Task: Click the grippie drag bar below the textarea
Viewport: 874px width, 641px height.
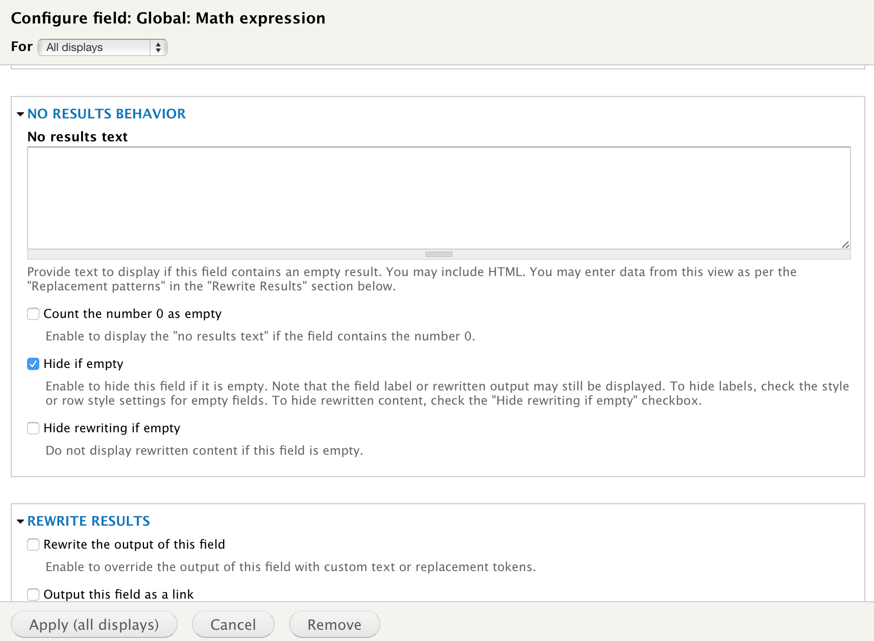Action: 439,254
